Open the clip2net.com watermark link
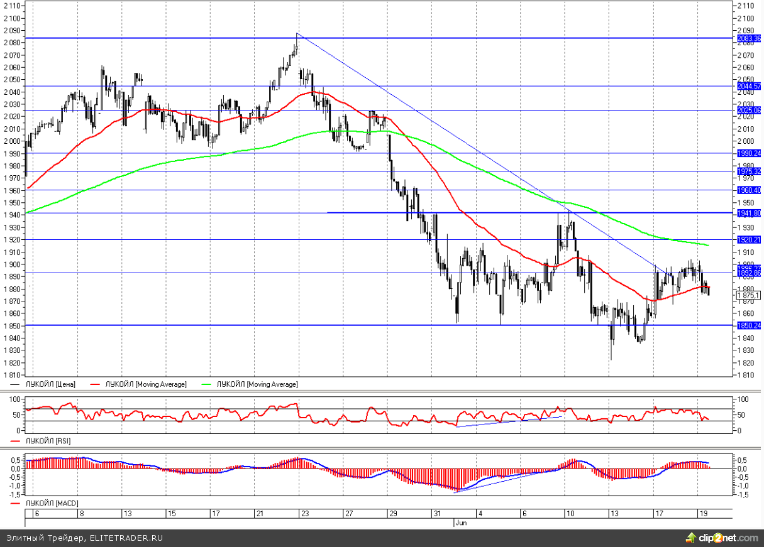Viewport: 764px width, 547px height. (728, 538)
